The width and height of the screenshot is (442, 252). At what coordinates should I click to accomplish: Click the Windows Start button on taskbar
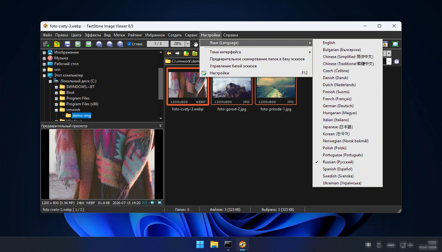click(200, 245)
